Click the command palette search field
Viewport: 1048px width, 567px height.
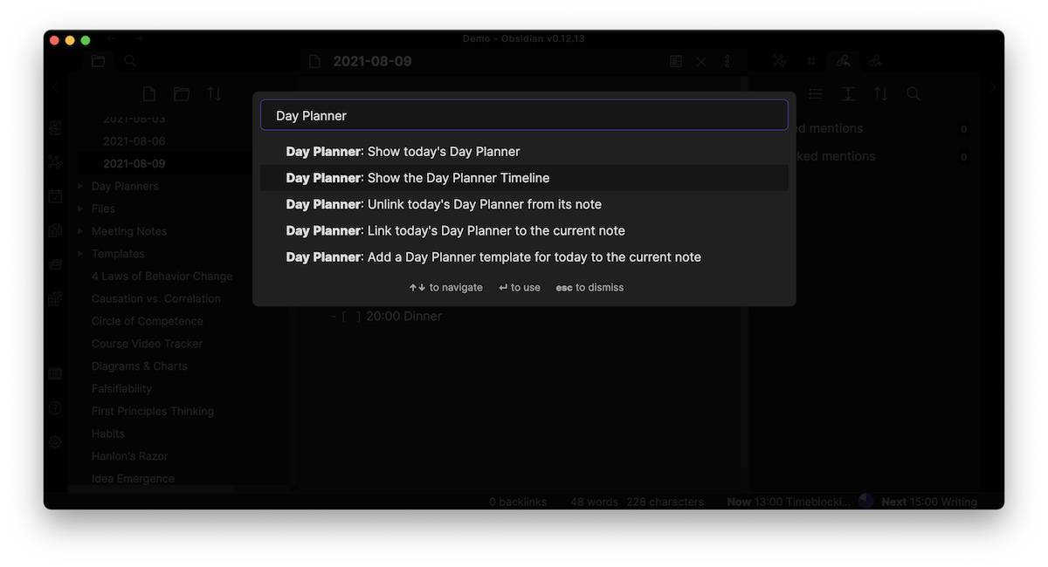524,115
